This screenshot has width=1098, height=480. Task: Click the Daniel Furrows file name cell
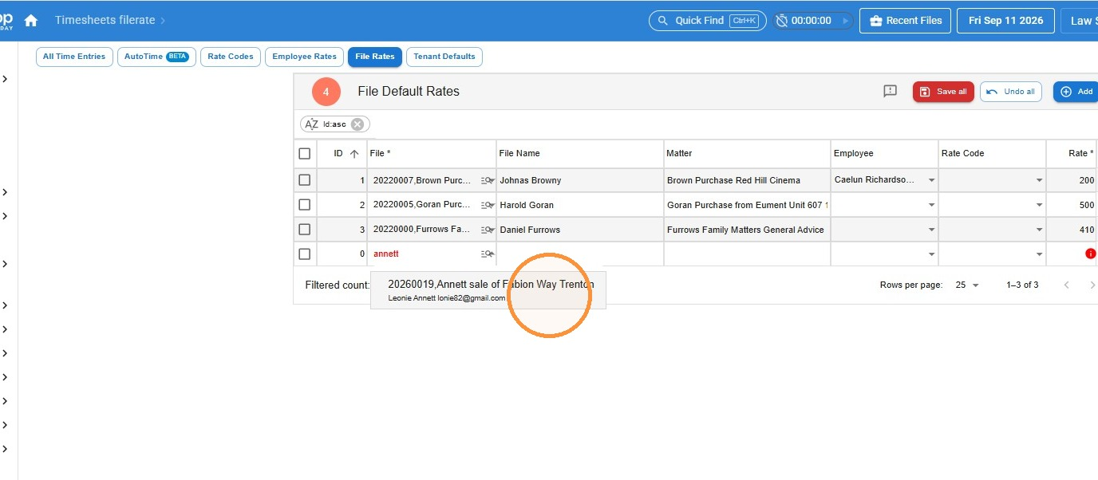(x=579, y=230)
